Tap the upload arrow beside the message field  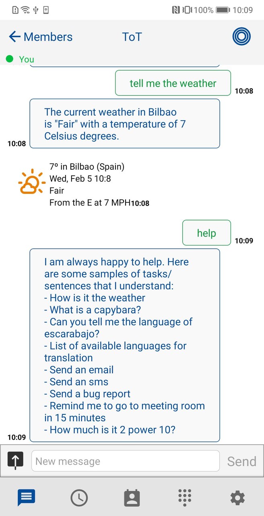click(x=15, y=460)
